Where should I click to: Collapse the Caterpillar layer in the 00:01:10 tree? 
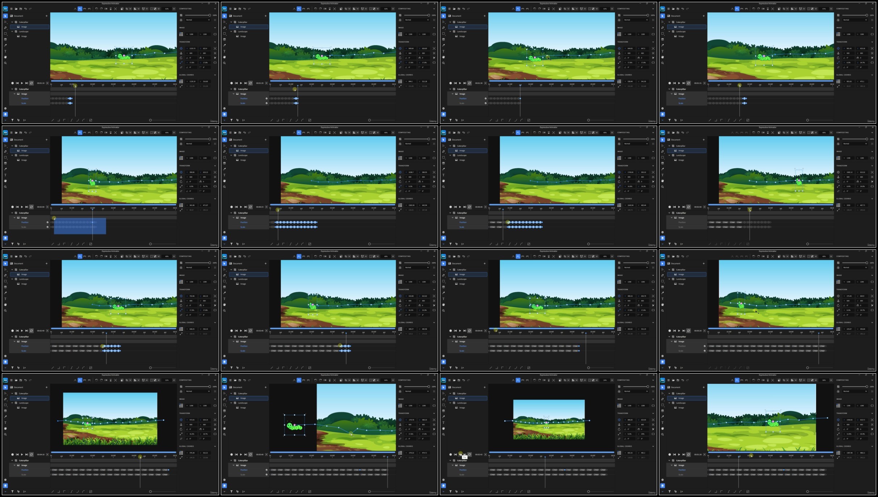point(12,22)
